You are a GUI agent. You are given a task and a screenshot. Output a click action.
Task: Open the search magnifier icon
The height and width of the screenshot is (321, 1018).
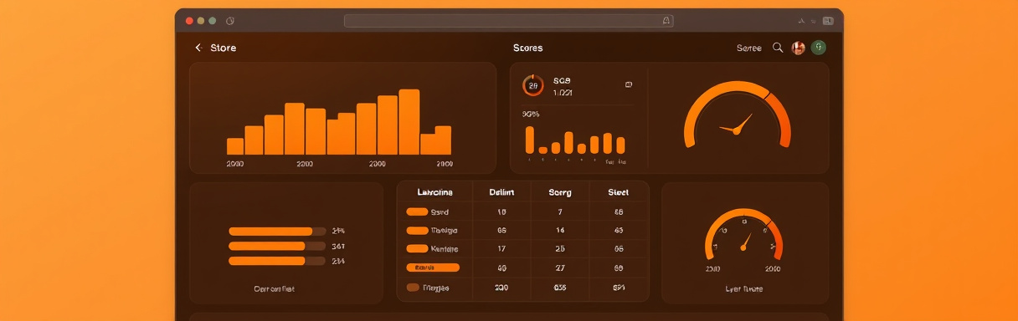(778, 48)
